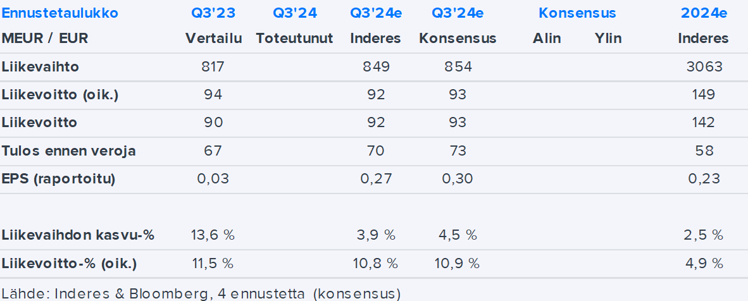This screenshot has width=748, height=301.
Task: Select the Ylin consensus subheader
Action: (608, 38)
